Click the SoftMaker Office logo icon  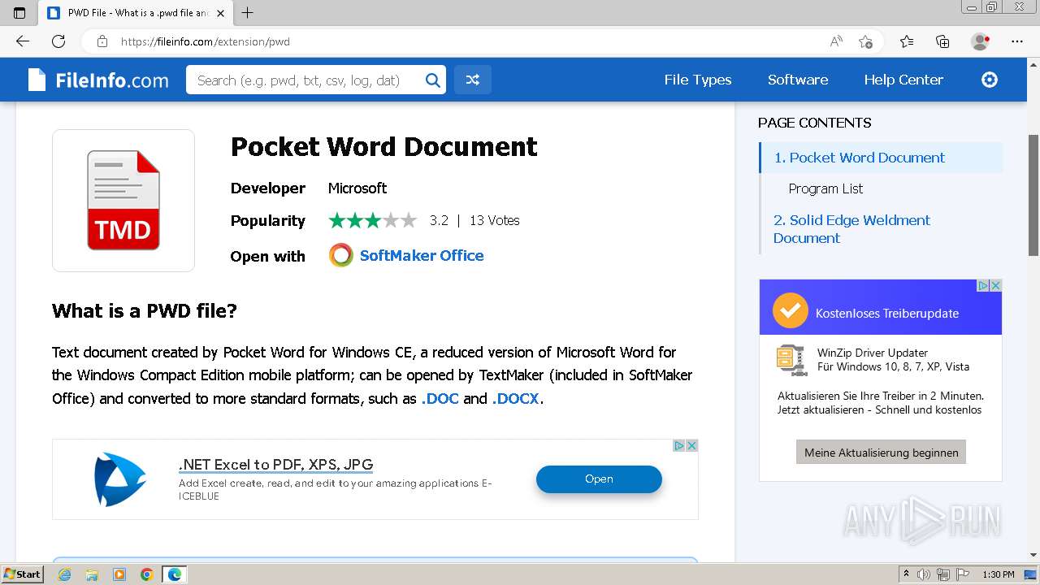pyautogui.click(x=341, y=255)
